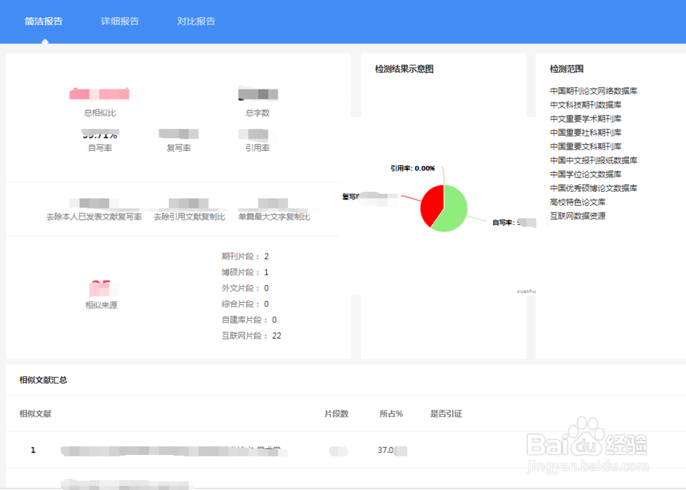Click the 引用率: 0.00% chart label

point(412,168)
